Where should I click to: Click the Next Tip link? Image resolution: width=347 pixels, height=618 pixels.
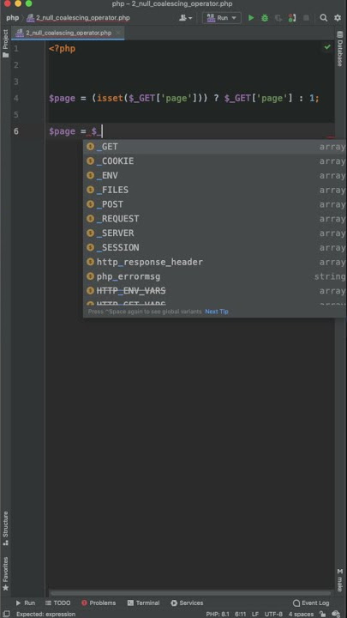coord(217,312)
